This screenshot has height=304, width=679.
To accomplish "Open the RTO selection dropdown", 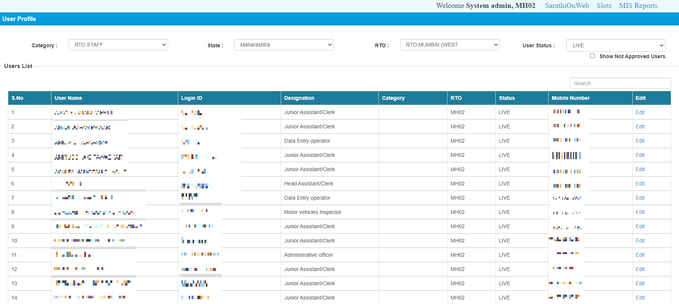I will (450, 45).
